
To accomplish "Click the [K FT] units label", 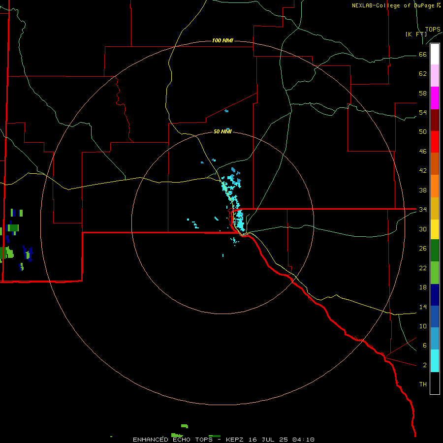I will pos(416,34).
